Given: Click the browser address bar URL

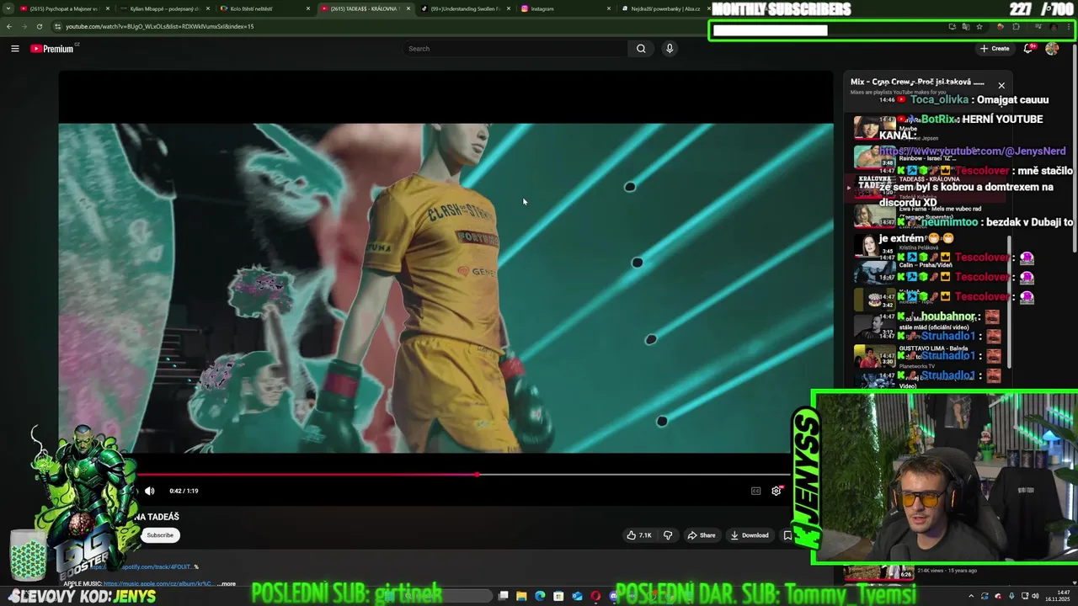Looking at the screenshot, I should (x=160, y=27).
